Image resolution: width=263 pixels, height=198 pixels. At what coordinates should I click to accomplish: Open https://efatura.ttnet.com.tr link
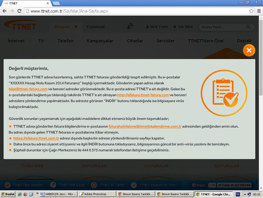[36, 138]
